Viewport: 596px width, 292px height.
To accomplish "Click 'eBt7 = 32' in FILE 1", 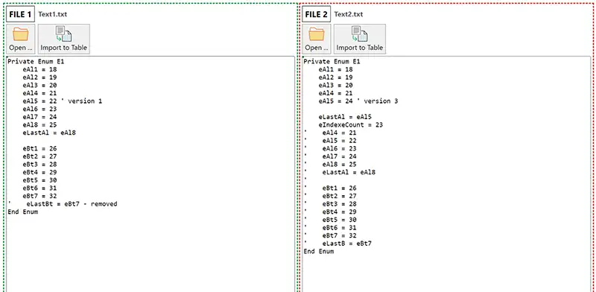I will [x=39, y=196].
